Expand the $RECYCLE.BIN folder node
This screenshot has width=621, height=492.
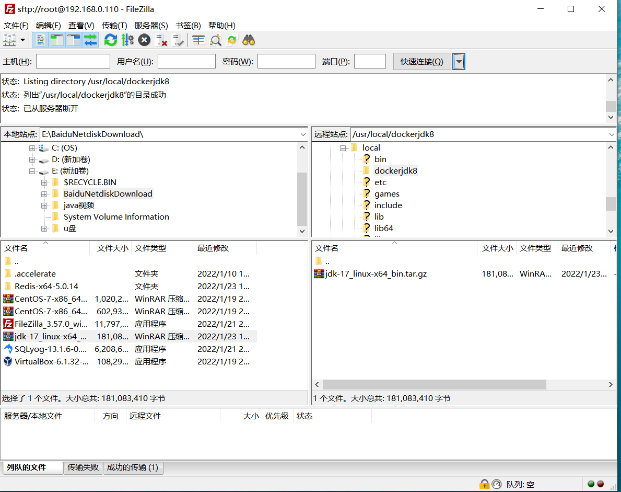[44, 182]
